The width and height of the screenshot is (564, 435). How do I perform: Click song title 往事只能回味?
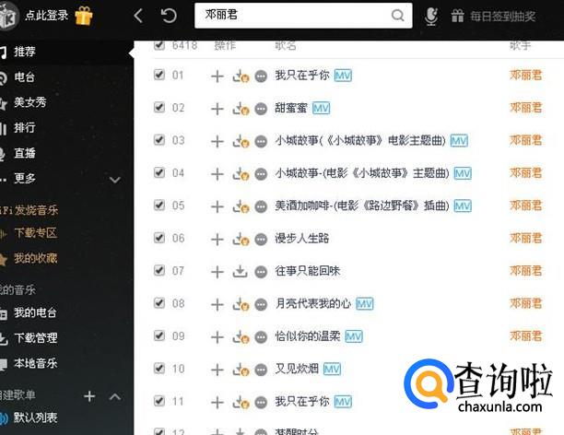[308, 271]
